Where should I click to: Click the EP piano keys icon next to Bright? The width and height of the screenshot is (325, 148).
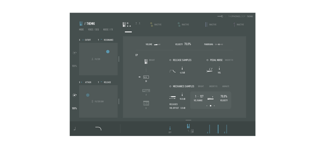tap(146, 62)
